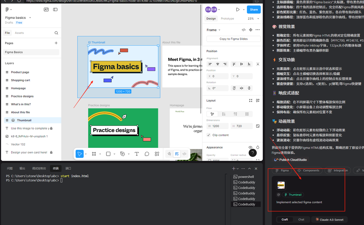
Task: Click the flip vertical icon
Action: [249, 88]
